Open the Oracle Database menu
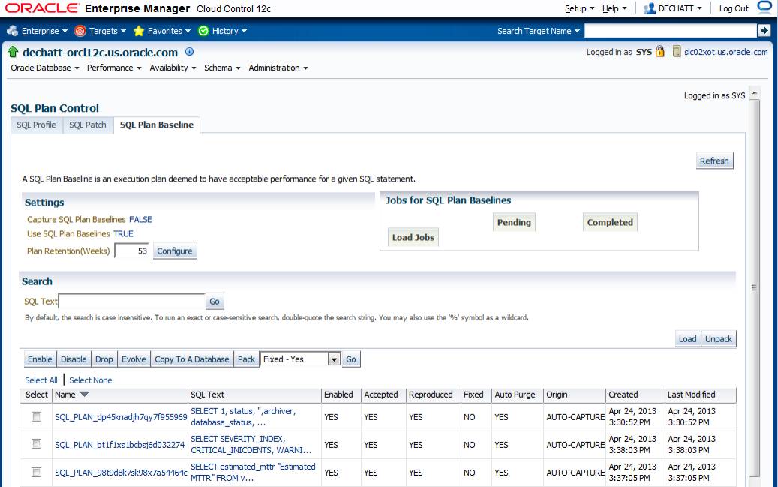 click(x=45, y=68)
